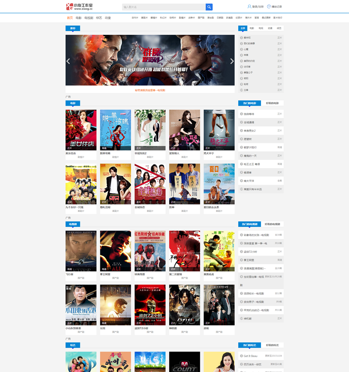This screenshot has height=372, width=349.
Task: Select the 好看的电影 tab
Action: click(272, 103)
